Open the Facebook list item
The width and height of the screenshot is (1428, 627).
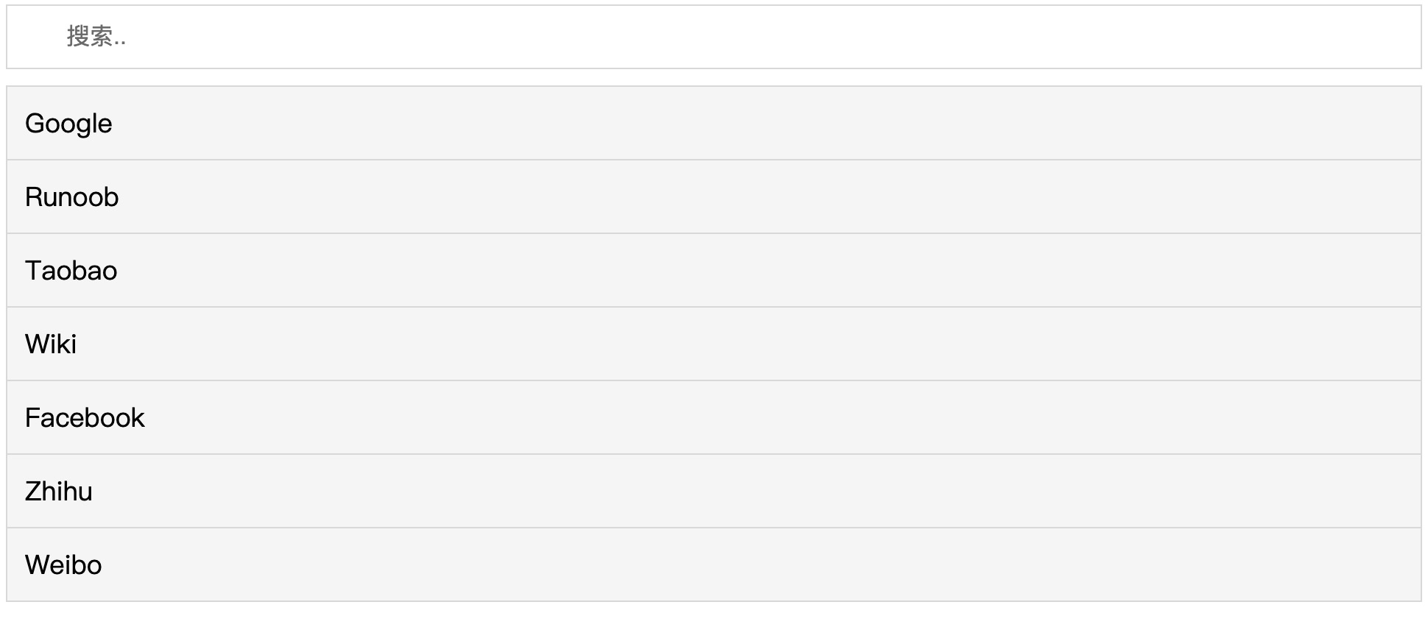[714, 417]
